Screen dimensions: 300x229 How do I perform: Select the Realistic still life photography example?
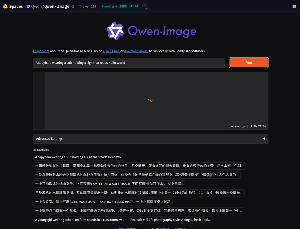point(170,220)
